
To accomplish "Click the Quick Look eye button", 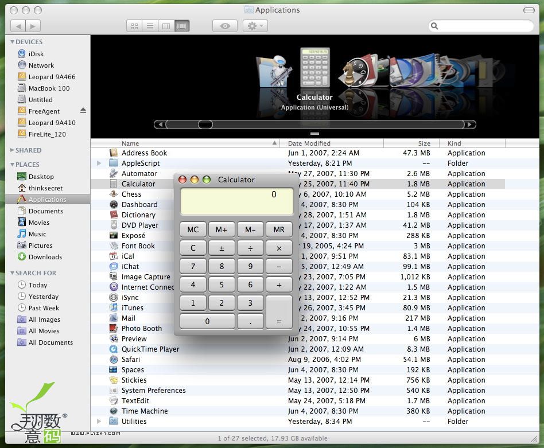I will (225, 26).
